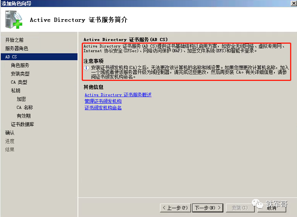Click 下一步(N) to continue

207,208
